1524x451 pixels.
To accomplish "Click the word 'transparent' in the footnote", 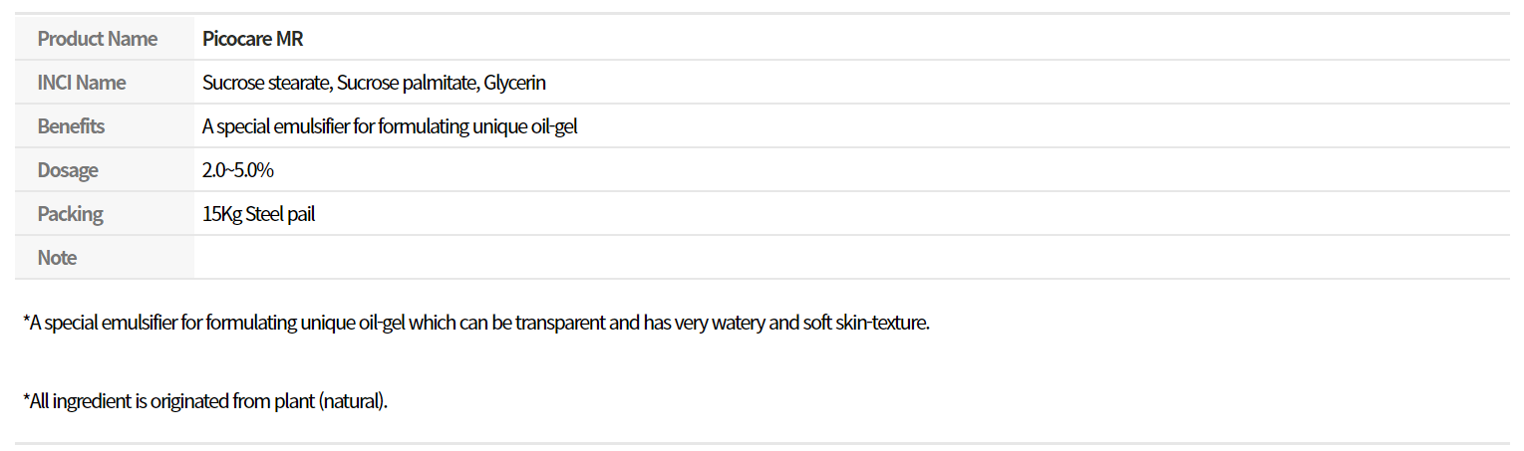I will [576, 324].
